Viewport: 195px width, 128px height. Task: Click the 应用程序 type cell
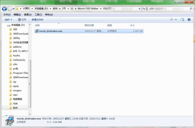112,31
